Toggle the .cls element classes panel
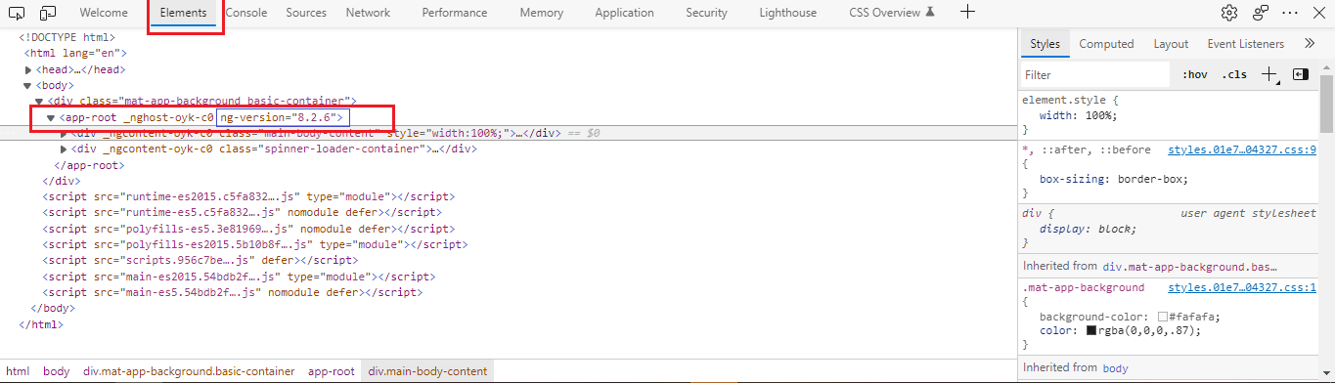This screenshot has height=384, width=1335. (1234, 75)
